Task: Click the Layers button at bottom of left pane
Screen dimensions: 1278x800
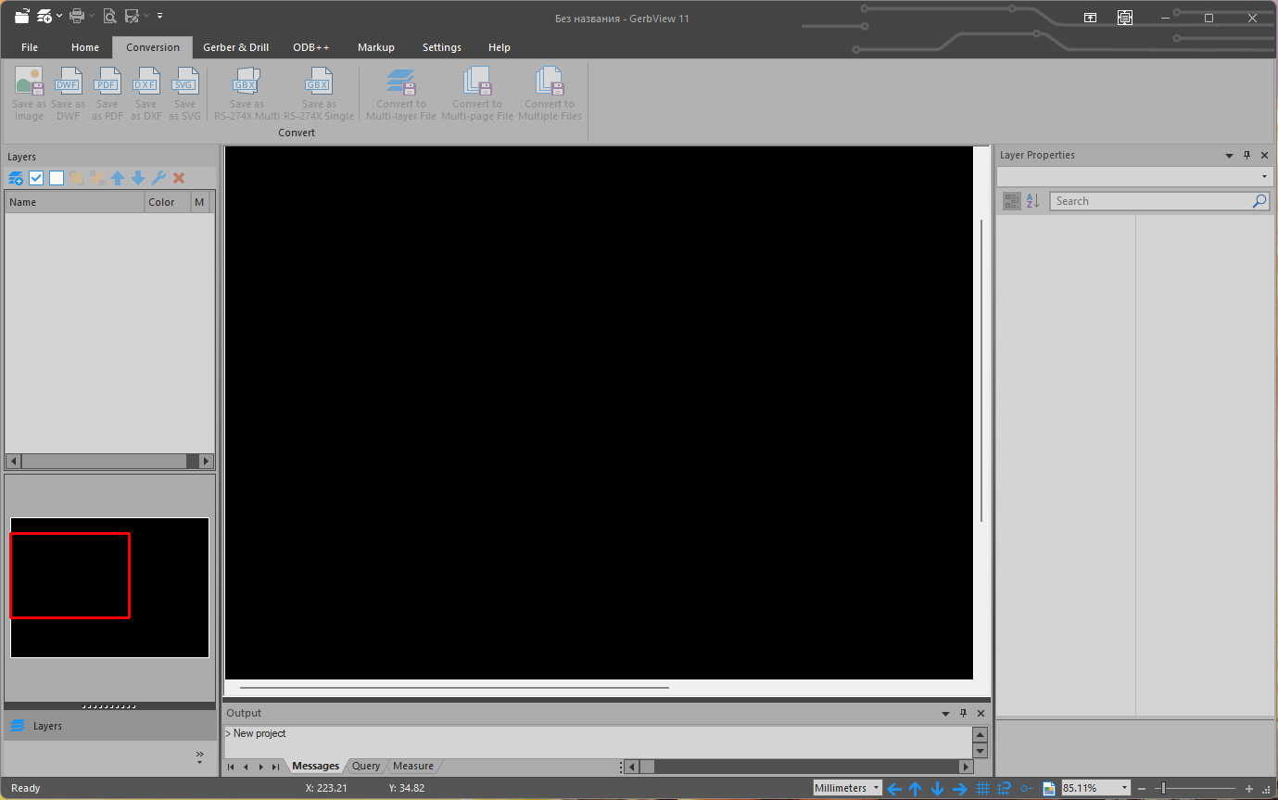Action: pyautogui.click(x=109, y=726)
